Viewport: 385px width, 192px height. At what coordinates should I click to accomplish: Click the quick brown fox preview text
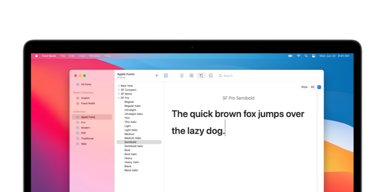(x=238, y=122)
